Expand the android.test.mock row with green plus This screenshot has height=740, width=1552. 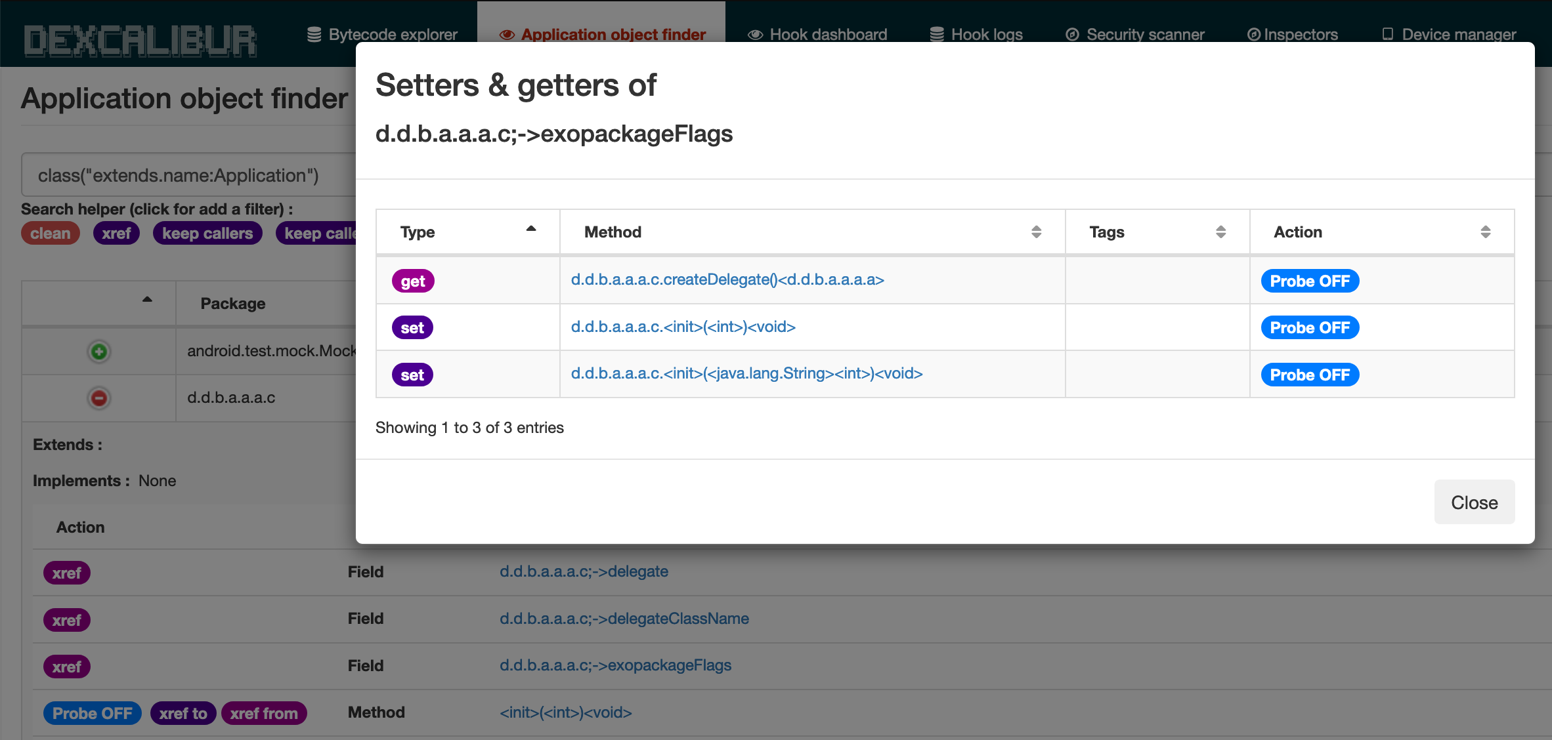click(x=99, y=352)
